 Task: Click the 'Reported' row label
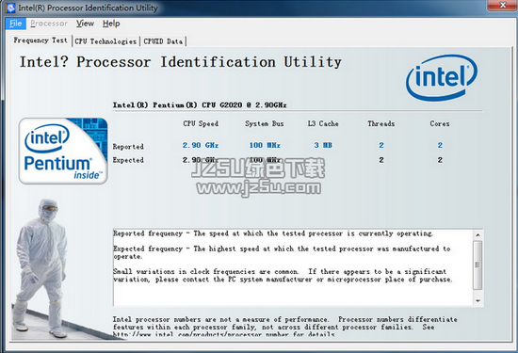click(x=128, y=146)
